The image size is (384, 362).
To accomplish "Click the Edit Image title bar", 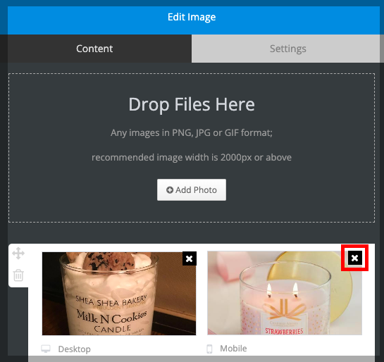I will [192, 20].
